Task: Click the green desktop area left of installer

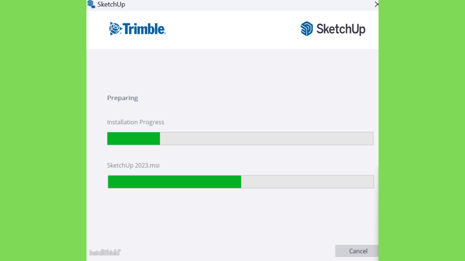Action: tap(43, 130)
